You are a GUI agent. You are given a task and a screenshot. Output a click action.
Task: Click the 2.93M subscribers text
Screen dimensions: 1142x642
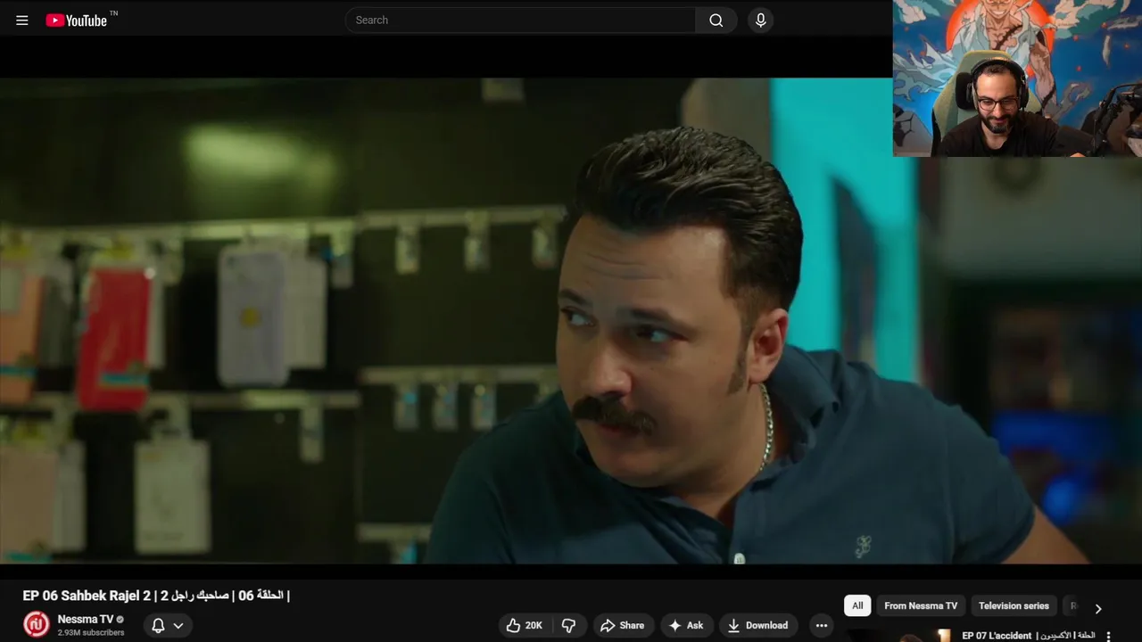click(x=91, y=632)
